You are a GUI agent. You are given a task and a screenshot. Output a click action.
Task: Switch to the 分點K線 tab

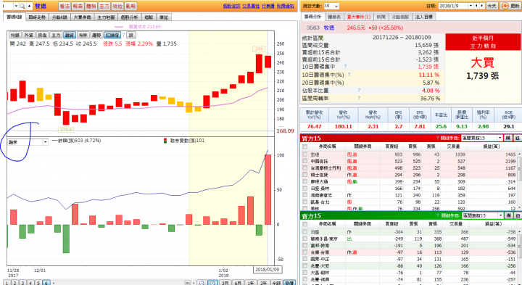pyautogui.click(x=59, y=17)
